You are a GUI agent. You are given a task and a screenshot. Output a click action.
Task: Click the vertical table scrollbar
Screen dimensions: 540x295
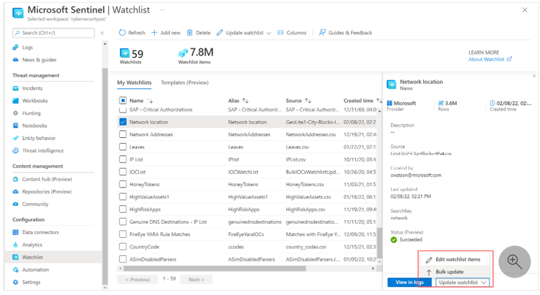point(379,243)
